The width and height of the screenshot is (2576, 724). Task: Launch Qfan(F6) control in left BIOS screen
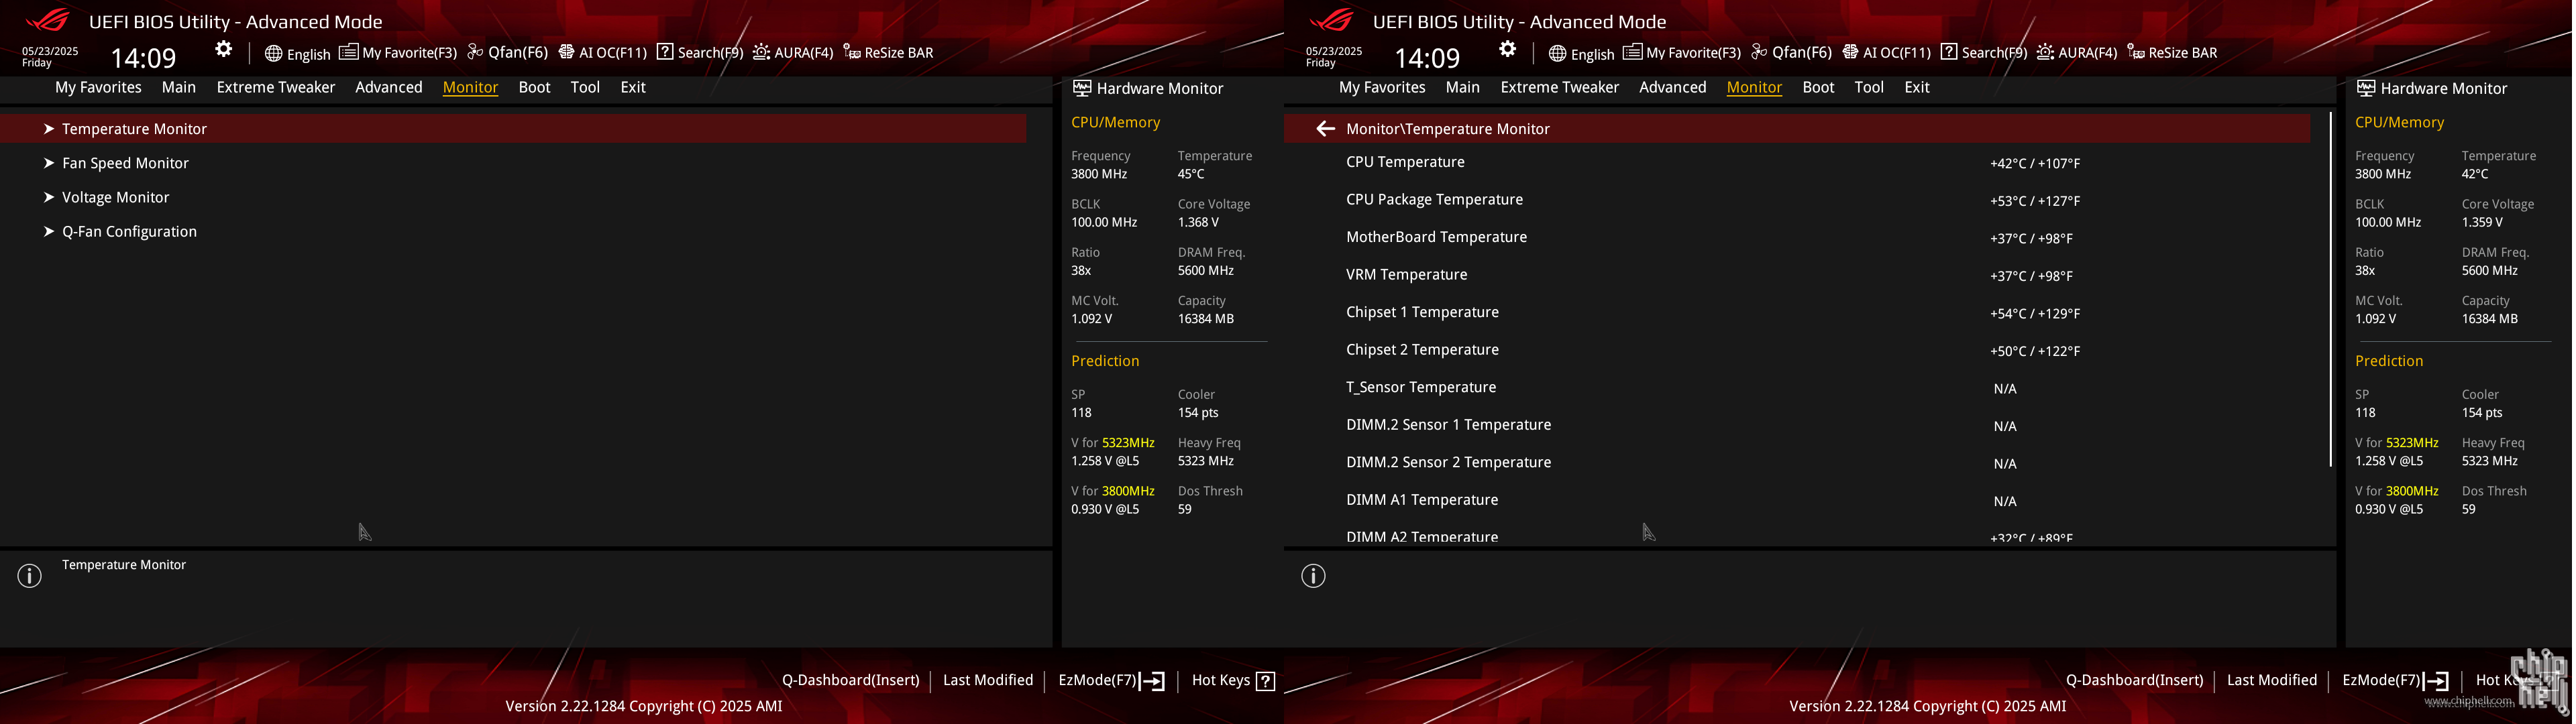508,53
